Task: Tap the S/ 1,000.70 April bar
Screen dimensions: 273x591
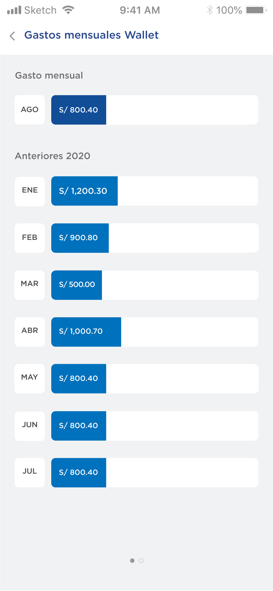Action: click(86, 332)
